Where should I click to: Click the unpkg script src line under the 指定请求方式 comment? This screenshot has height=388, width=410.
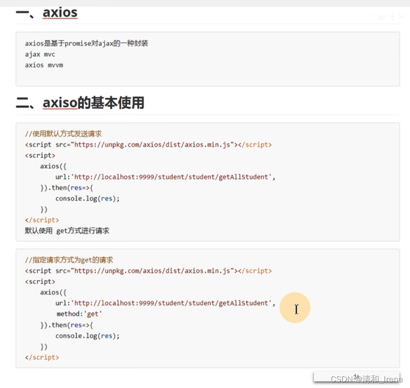click(x=148, y=271)
